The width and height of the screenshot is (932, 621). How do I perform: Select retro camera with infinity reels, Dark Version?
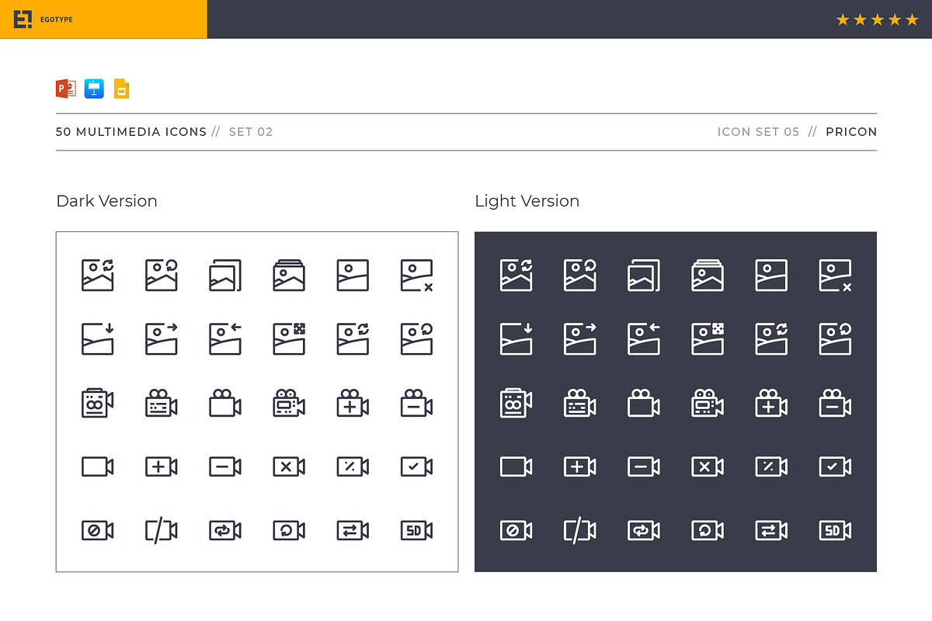tap(98, 404)
